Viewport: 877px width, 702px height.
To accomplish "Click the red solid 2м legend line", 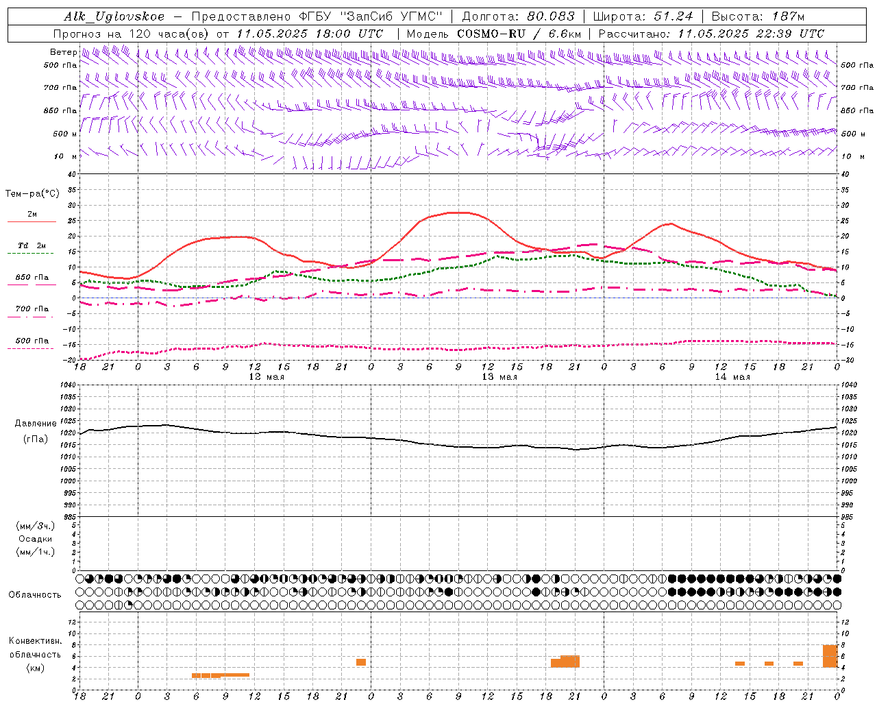I will (32, 221).
